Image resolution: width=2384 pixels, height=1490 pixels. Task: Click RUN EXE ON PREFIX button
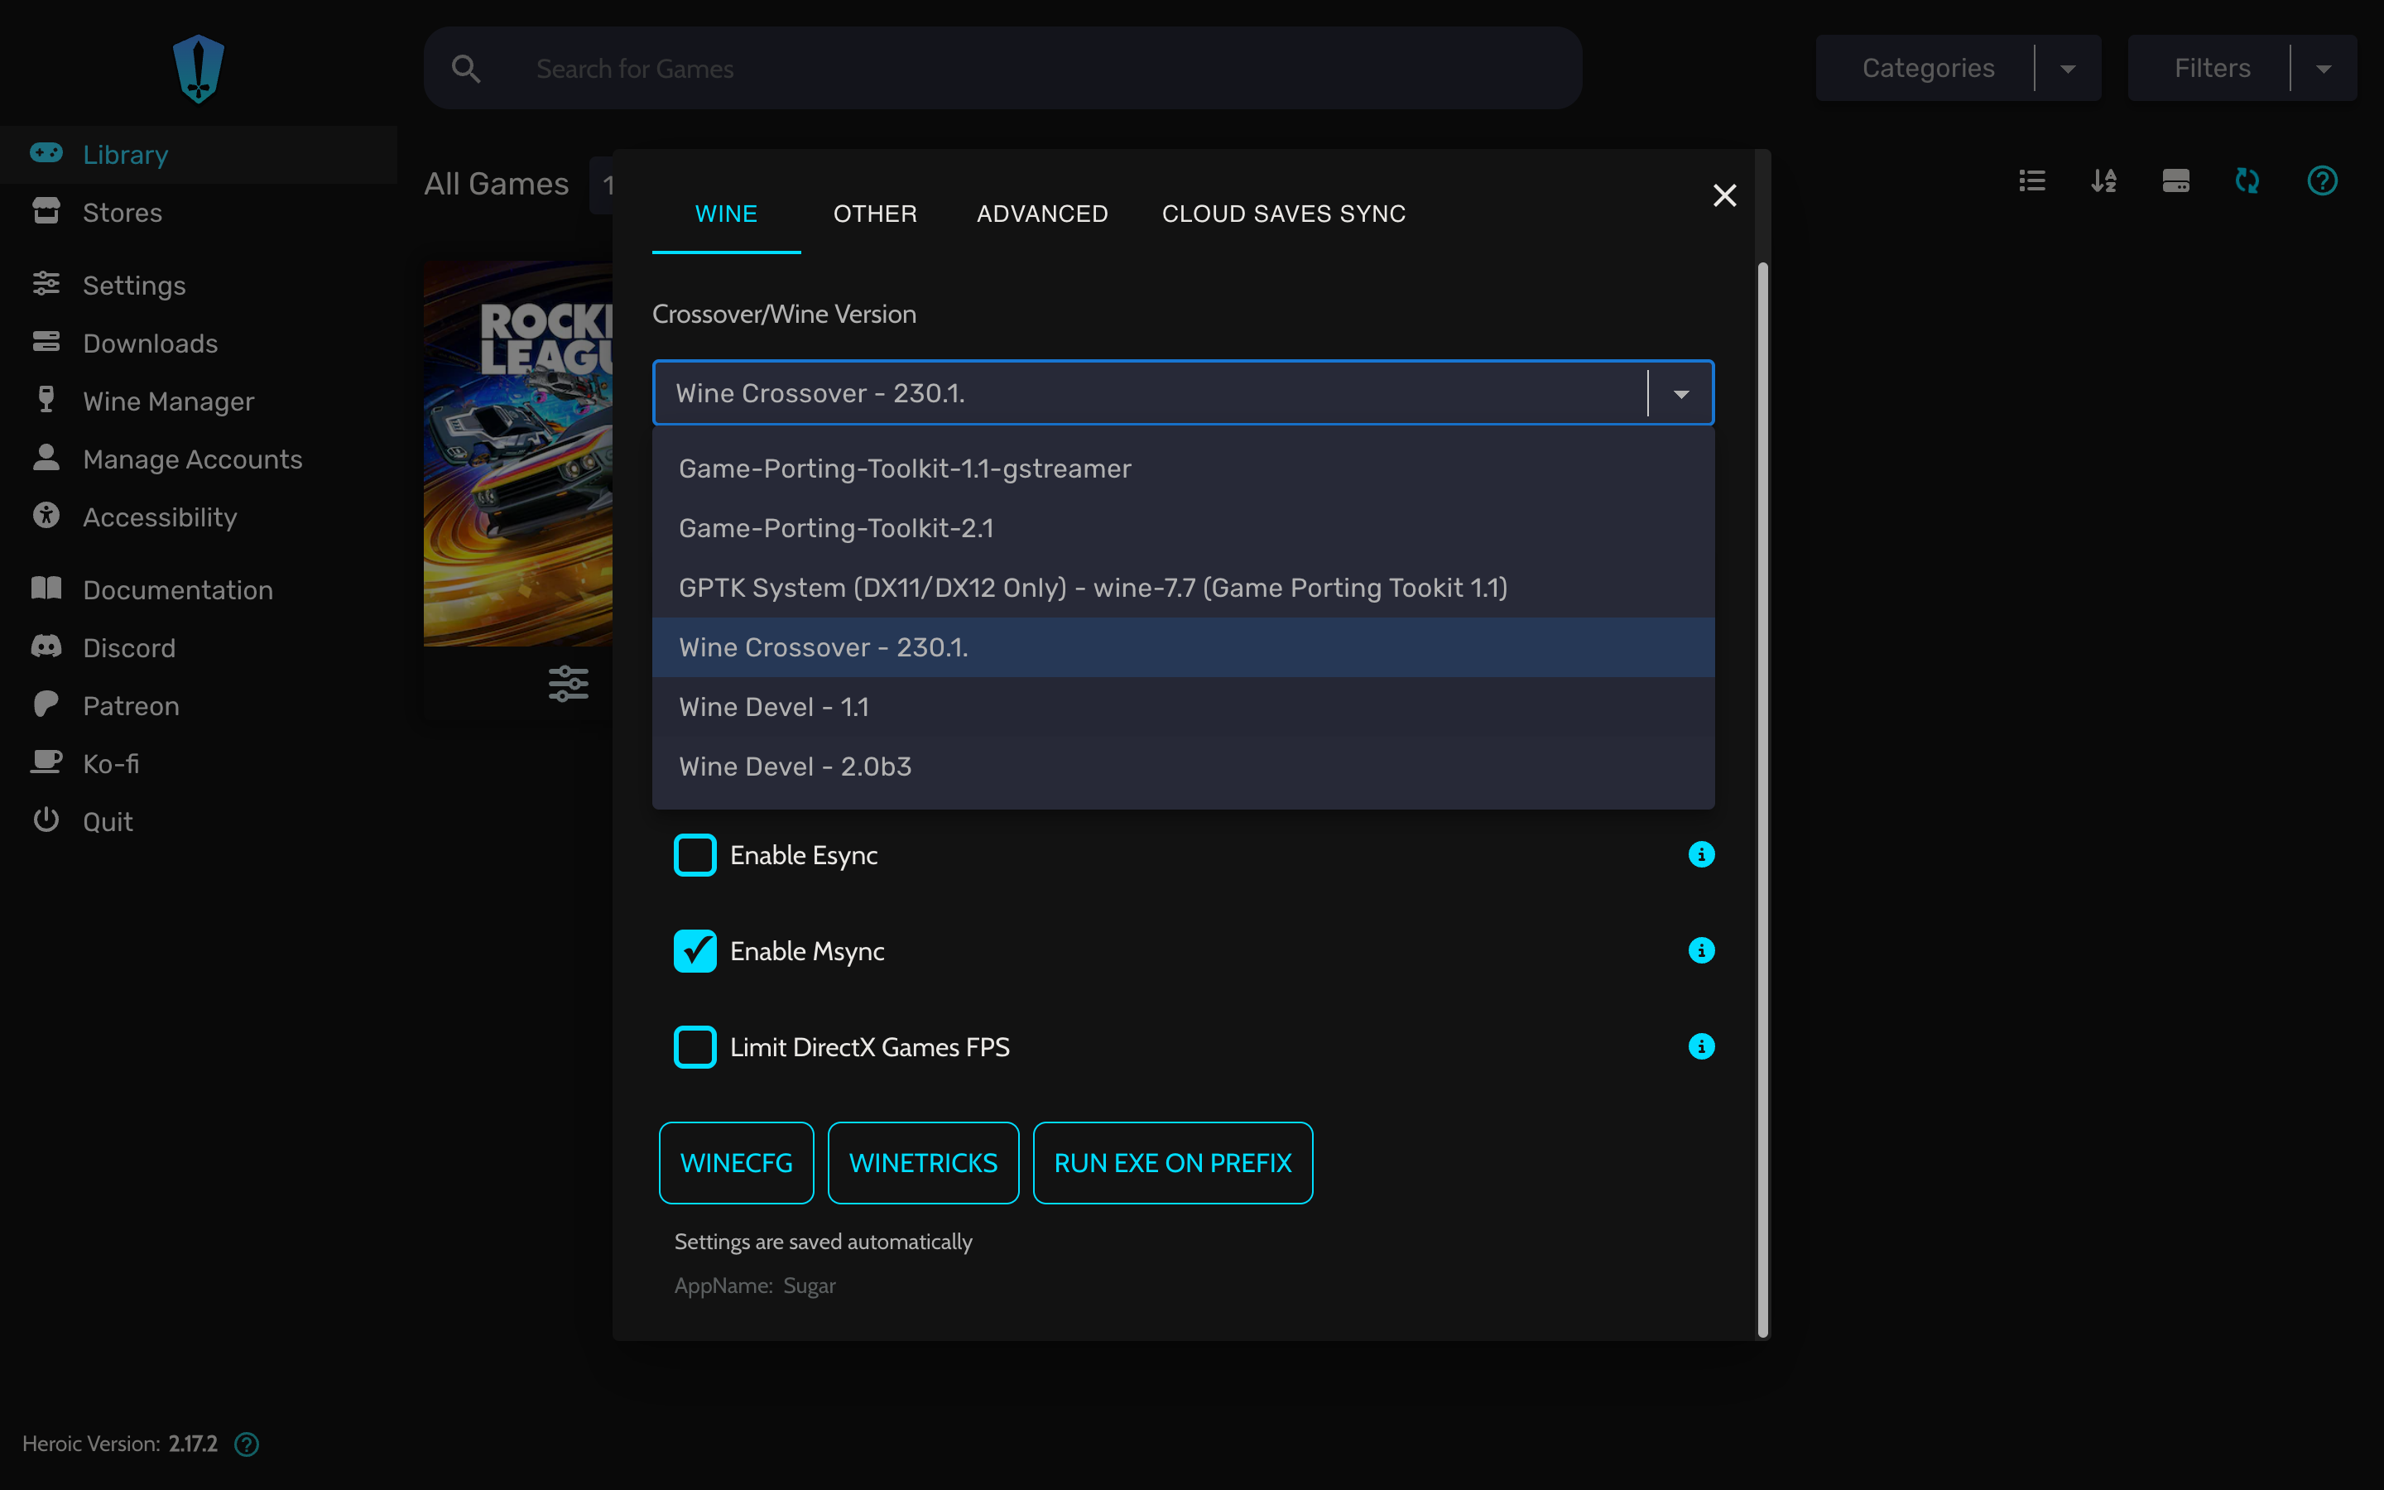click(1172, 1163)
